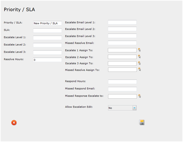Click the Escalate Level 2 input box
This screenshot has width=183, height=142.
47,45
